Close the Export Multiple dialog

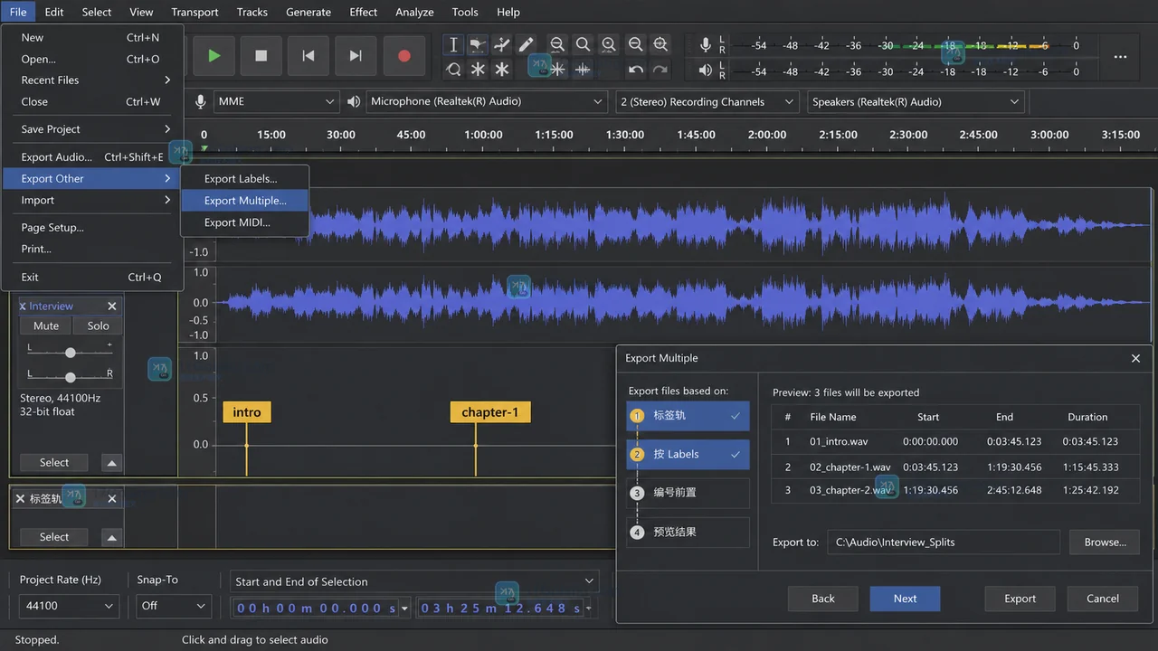[x=1136, y=358]
